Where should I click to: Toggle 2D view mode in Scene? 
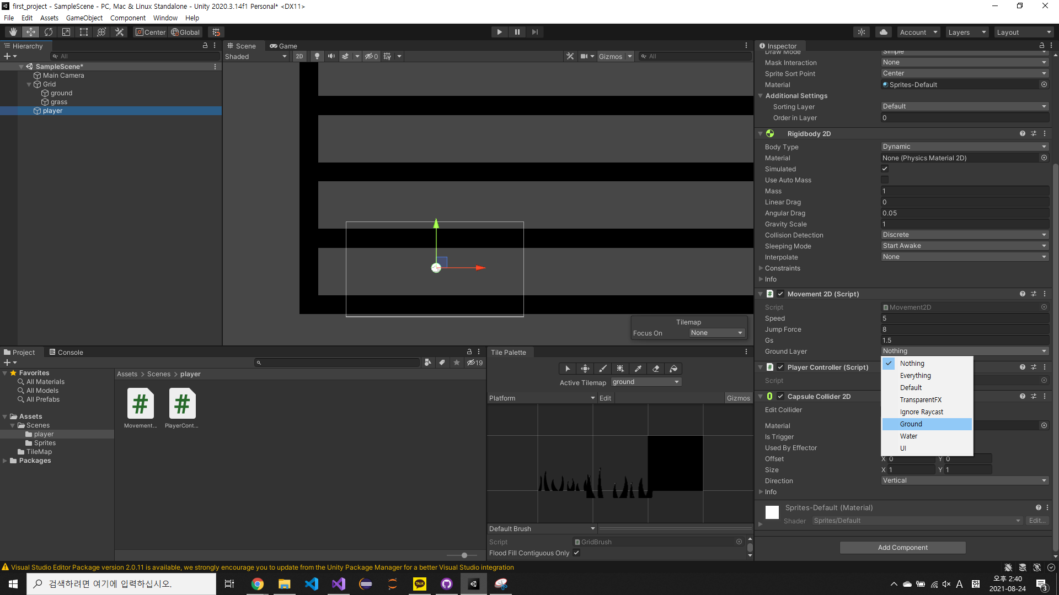299,56
